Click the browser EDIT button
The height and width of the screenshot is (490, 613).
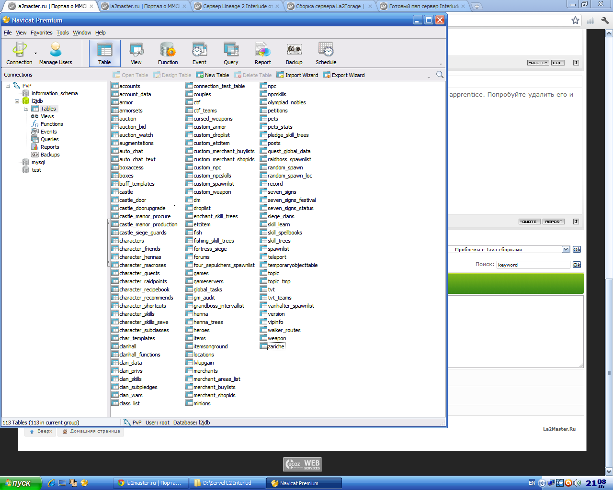click(x=558, y=63)
